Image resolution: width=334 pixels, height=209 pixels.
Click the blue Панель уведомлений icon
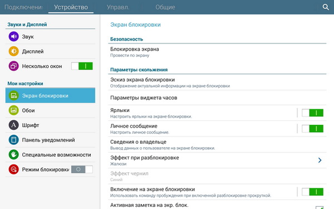click(13, 140)
